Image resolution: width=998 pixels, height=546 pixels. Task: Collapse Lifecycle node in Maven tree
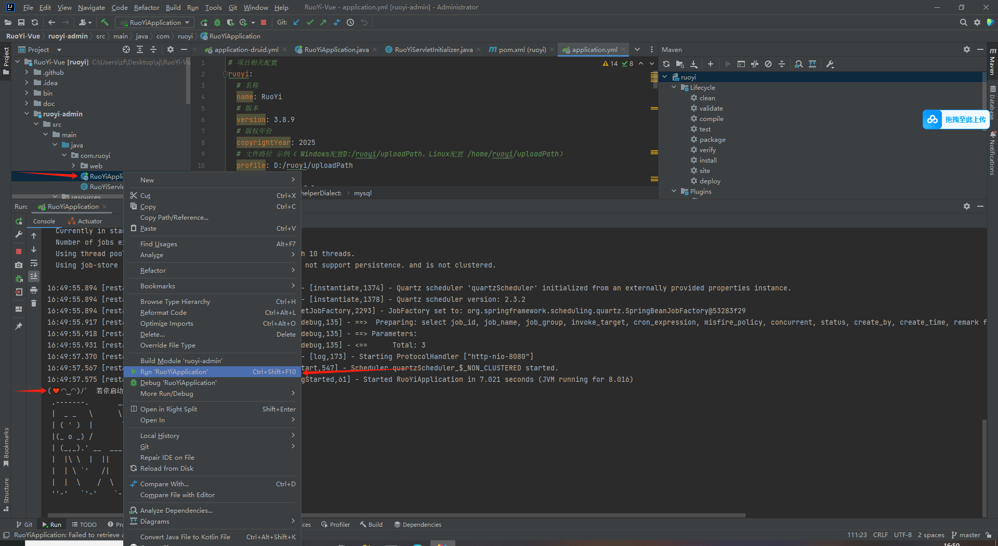pyautogui.click(x=674, y=87)
